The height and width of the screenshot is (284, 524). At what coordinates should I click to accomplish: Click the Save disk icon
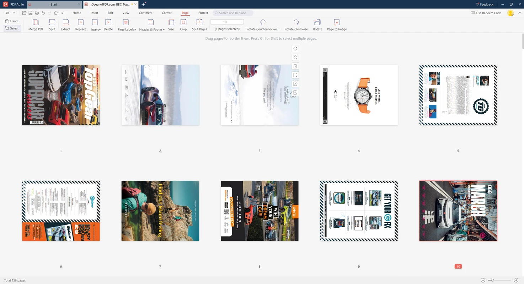31,13
